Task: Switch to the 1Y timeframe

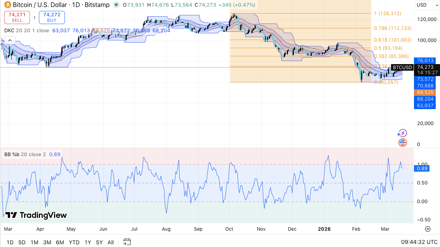Action: [88, 242]
